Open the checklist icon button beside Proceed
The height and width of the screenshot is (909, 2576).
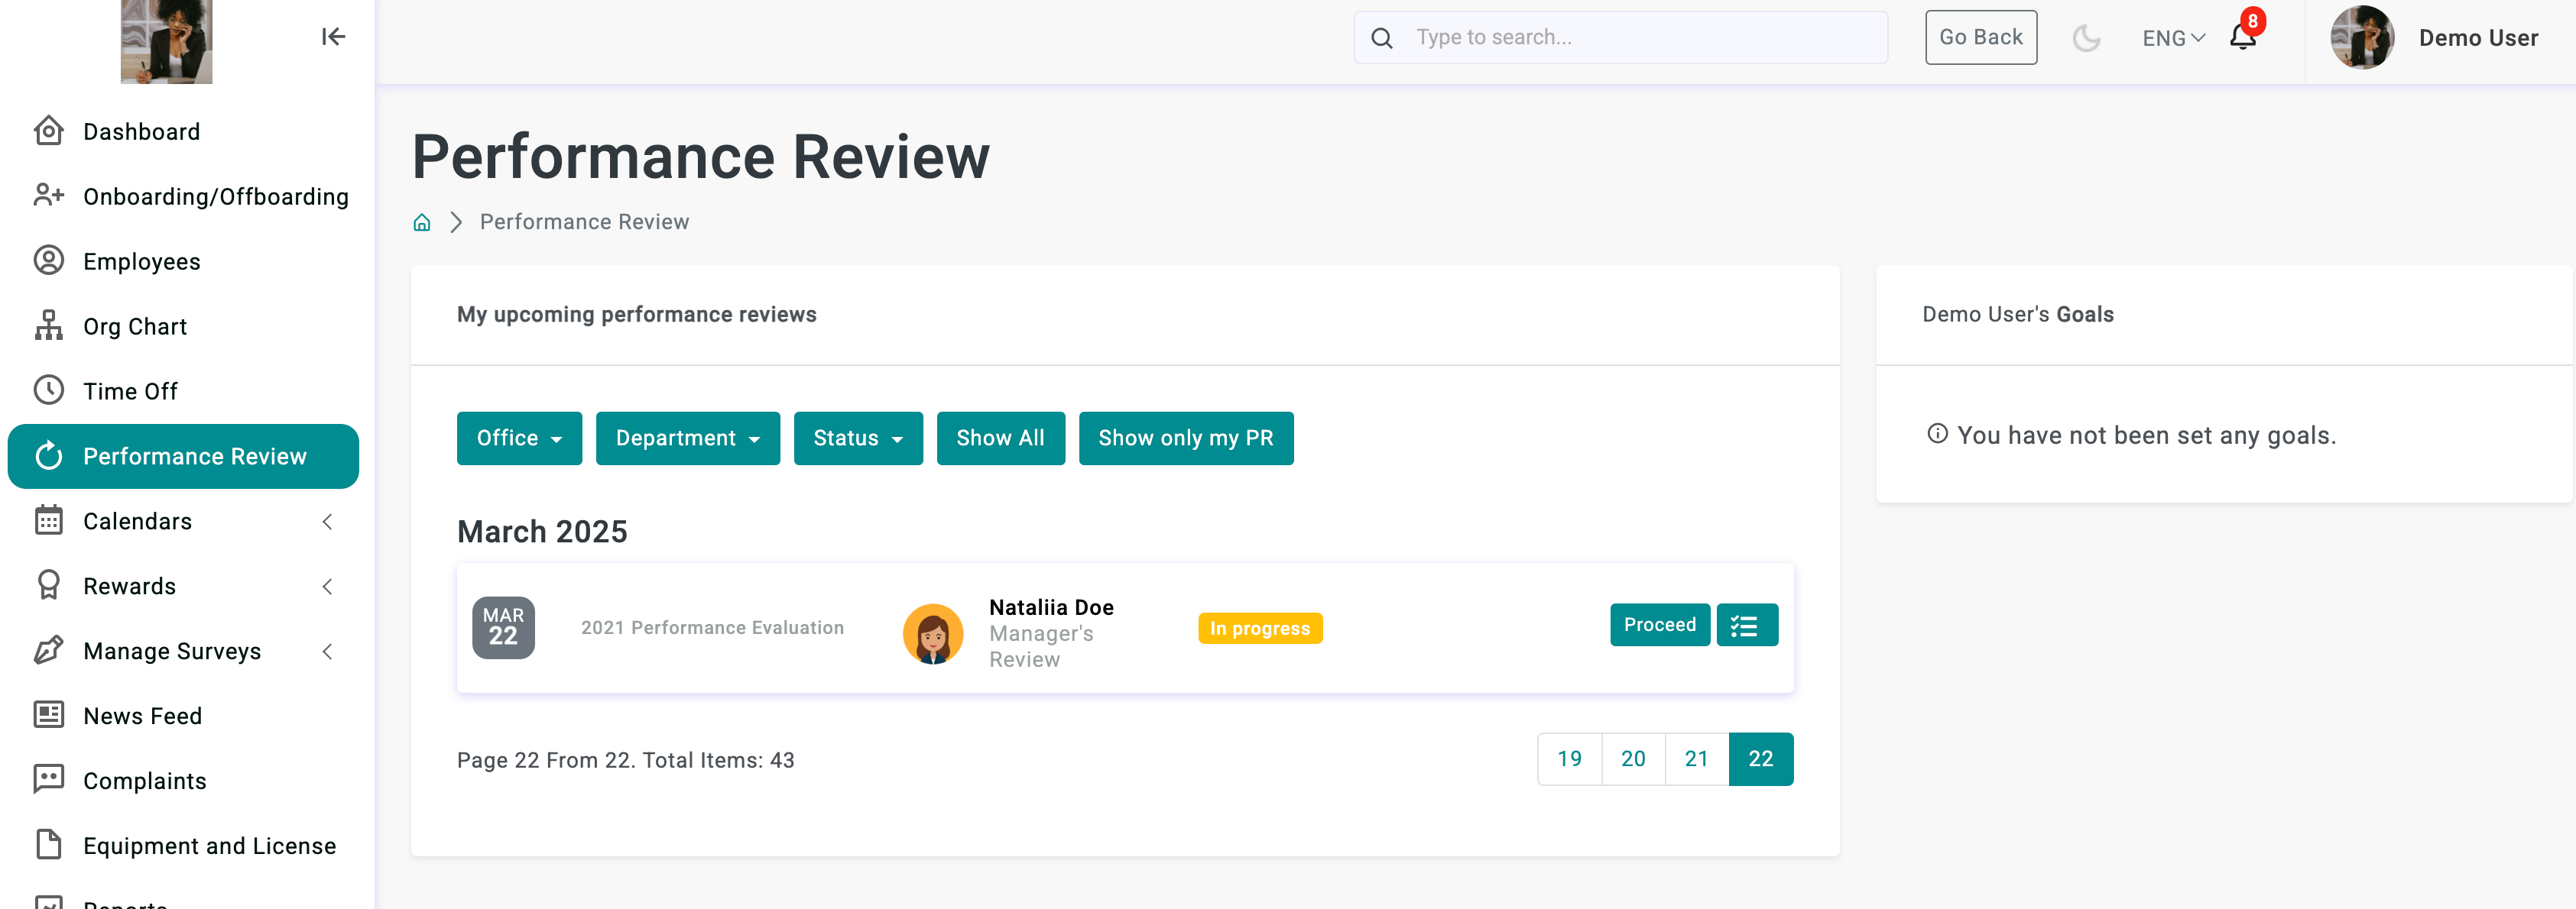pyautogui.click(x=1746, y=626)
